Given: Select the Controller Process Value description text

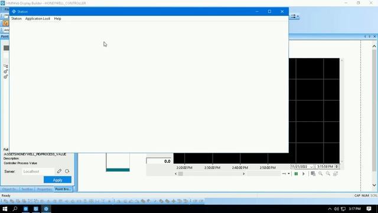Looking at the screenshot, I should tap(20, 163).
